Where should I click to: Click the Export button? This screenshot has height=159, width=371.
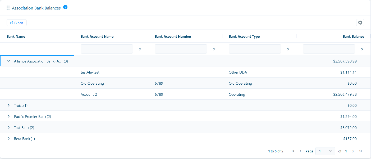click(x=17, y=23)
